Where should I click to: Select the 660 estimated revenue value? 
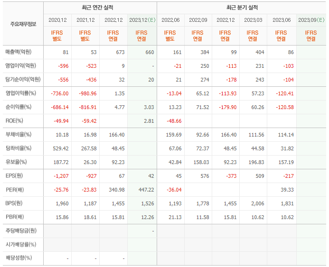[x=150, y=52]
